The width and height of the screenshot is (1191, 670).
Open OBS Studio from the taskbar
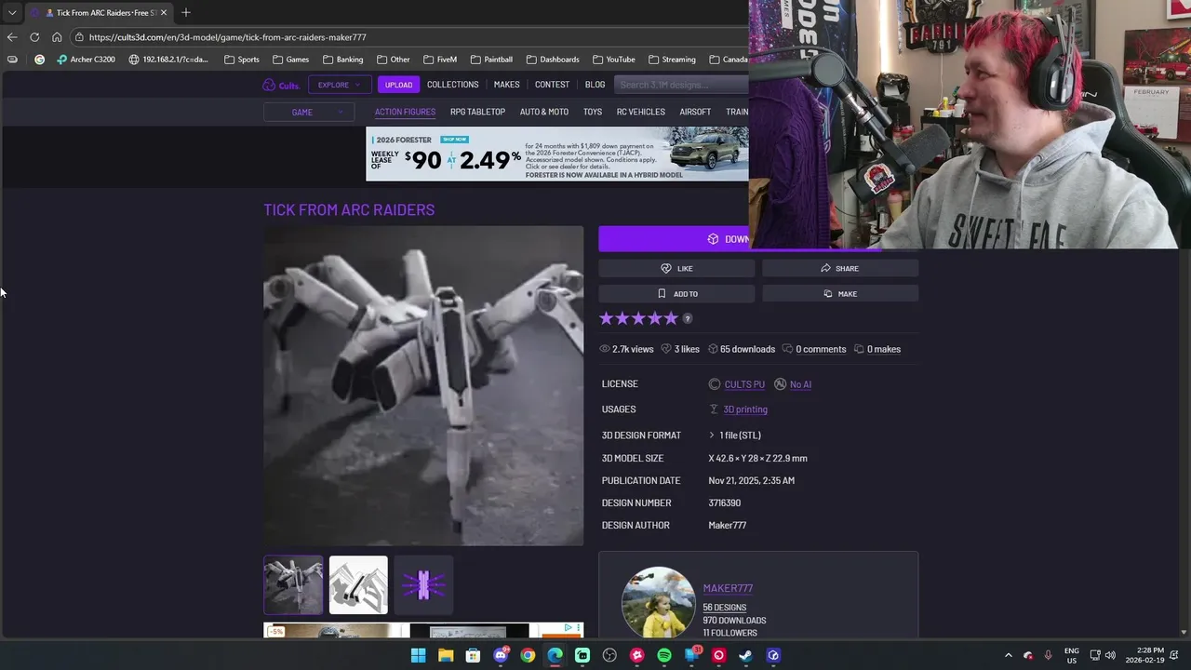(x=609, y=655)
